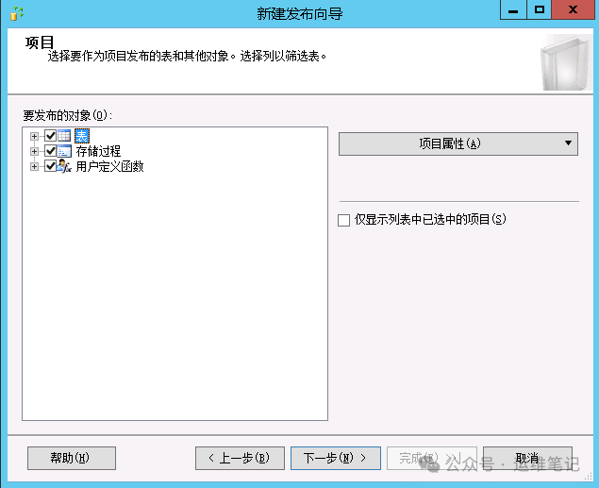
Task: Expand the 用户定义函数 tree node
Action: point(35,166)
